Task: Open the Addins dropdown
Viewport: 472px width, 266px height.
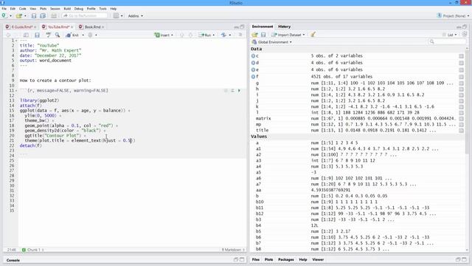Action: [x=136, y=16]
